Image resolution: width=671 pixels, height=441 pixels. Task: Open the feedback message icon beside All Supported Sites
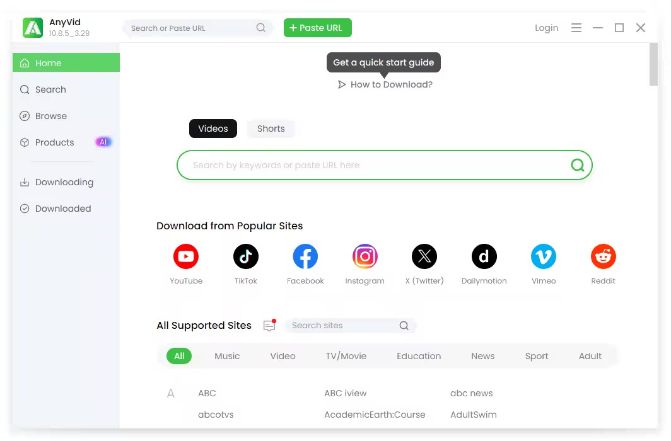pos(269,326)
